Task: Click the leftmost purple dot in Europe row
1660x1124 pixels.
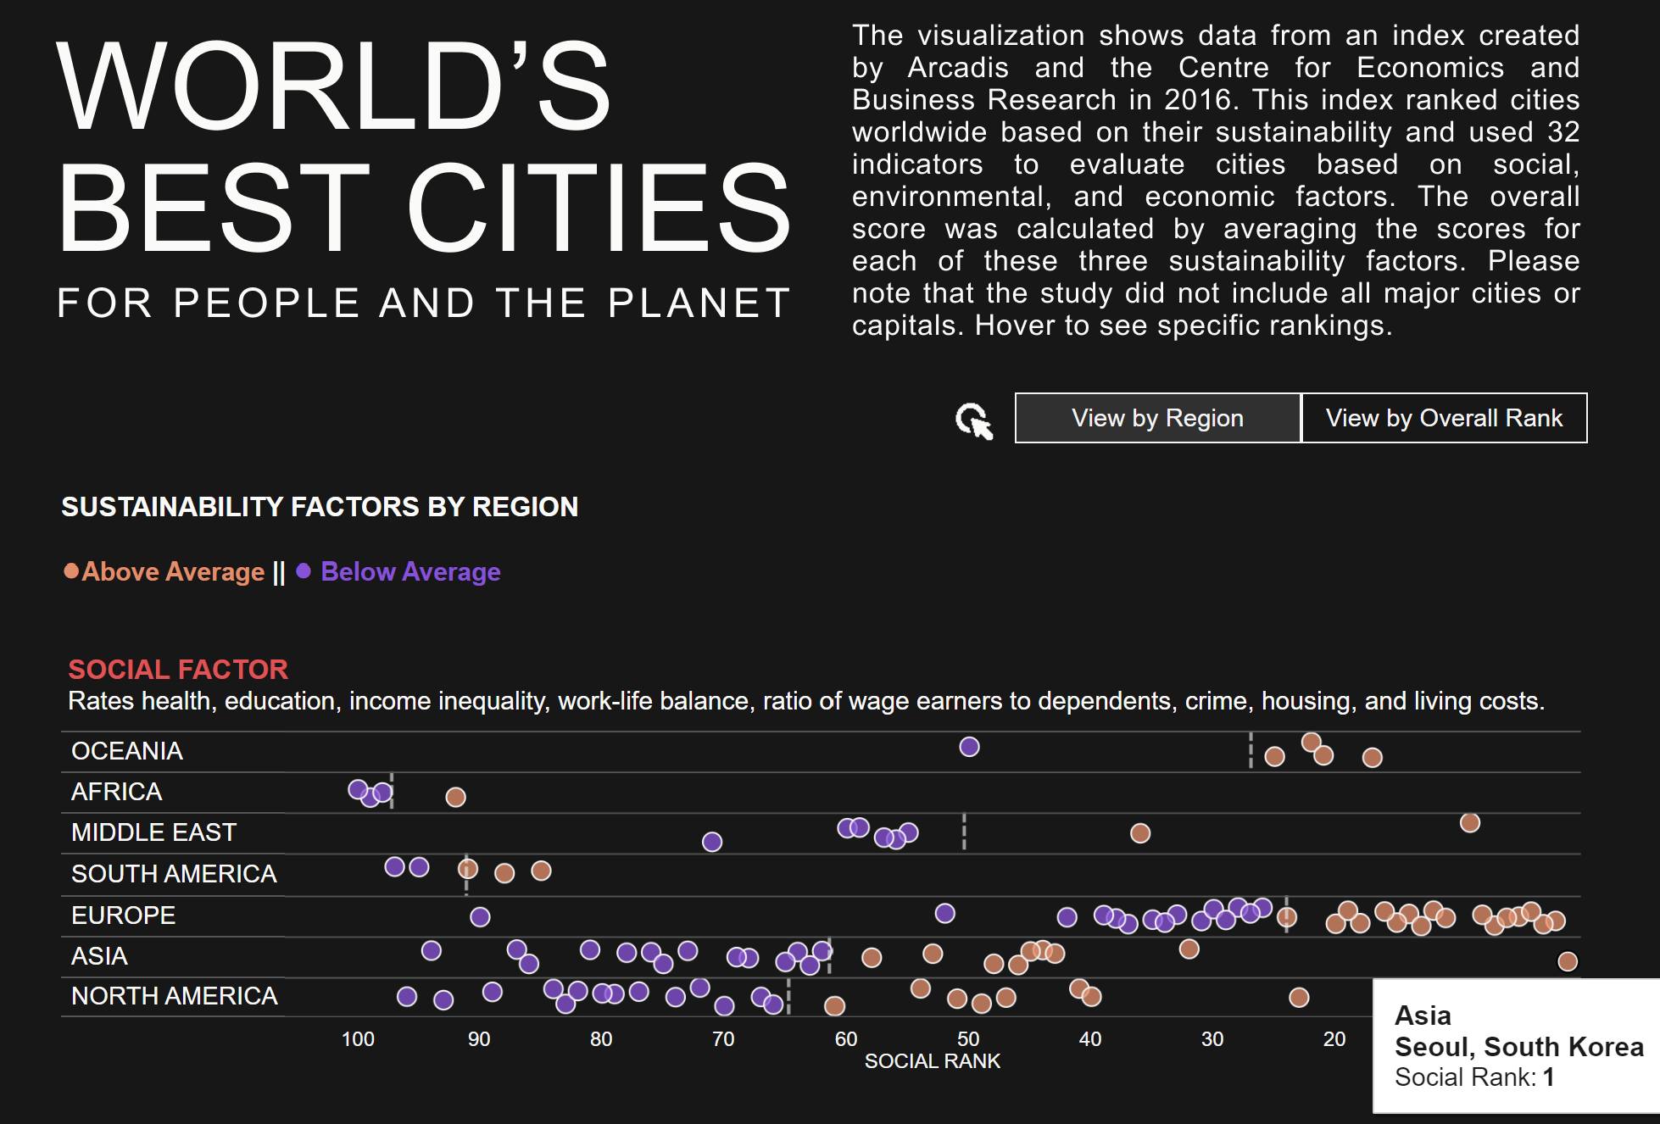Action: (480, 916)
